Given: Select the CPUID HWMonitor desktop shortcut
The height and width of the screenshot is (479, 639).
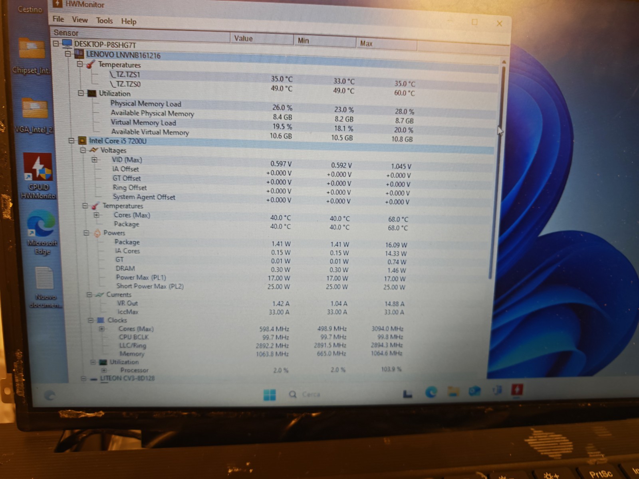Looking at the screenshot, I should click(x=38, y=176).
